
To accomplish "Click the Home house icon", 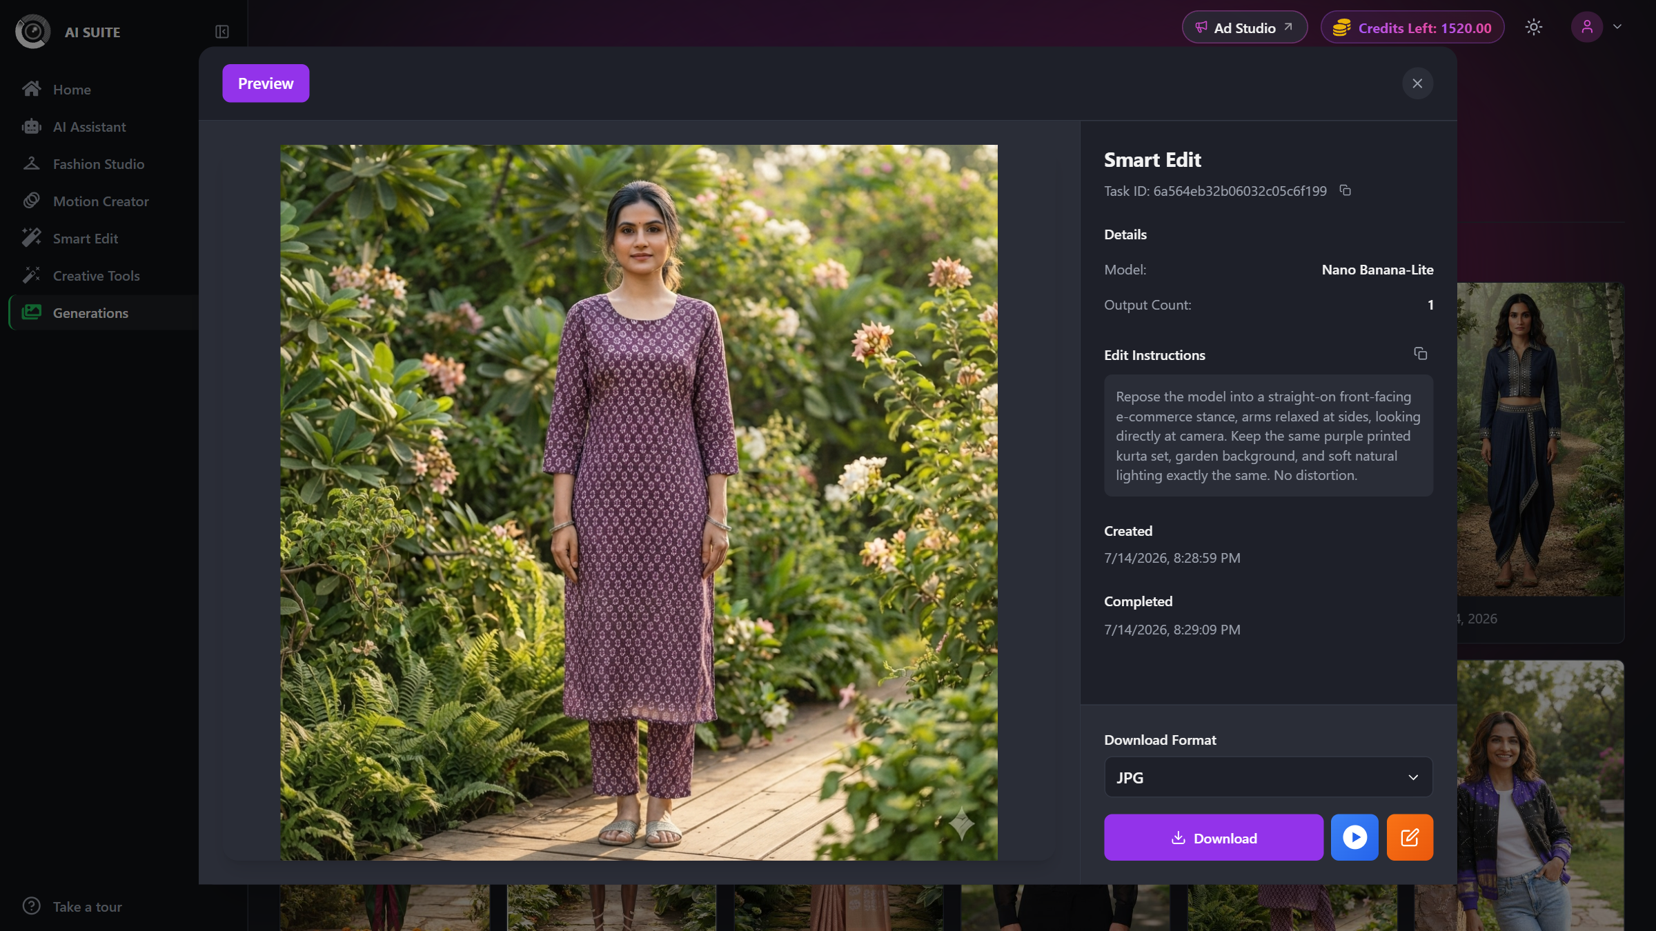I will (32, 89).
